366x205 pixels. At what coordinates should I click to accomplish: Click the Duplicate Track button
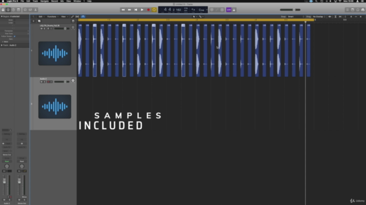[39, 21]
